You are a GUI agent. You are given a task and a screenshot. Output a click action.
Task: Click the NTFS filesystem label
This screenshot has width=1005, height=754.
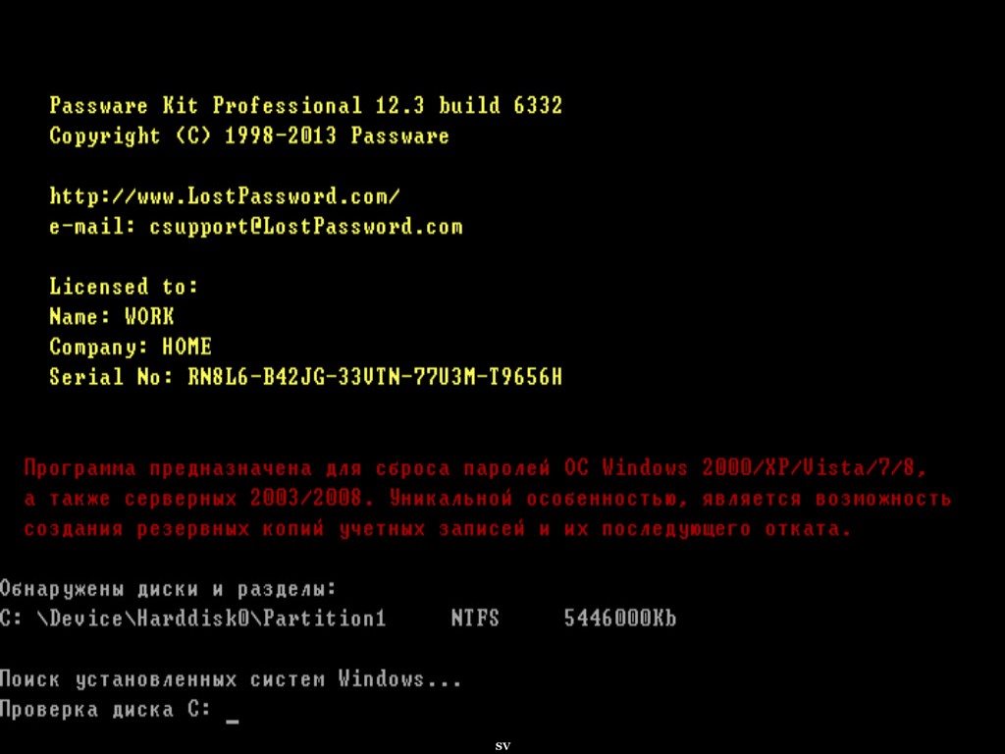[x=475, y=619]
